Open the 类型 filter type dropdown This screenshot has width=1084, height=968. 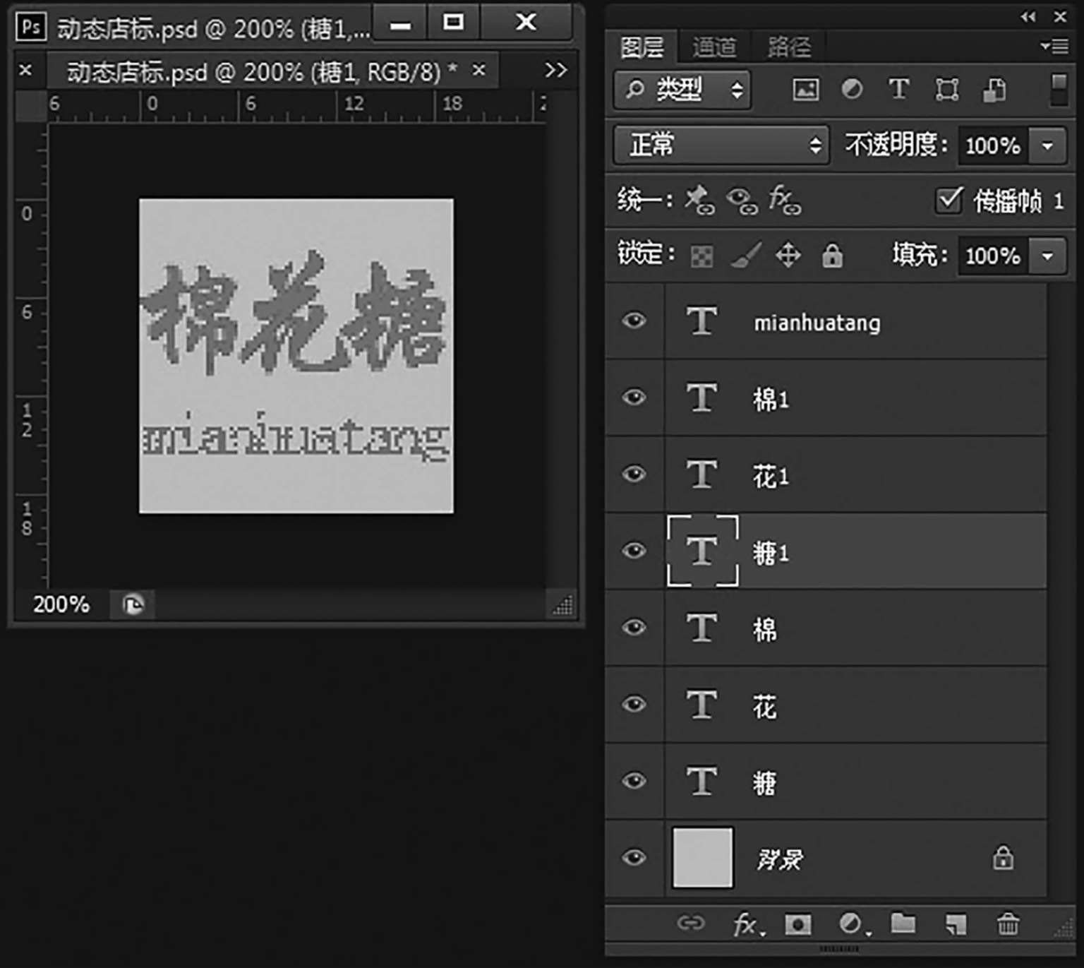(682, 90)
